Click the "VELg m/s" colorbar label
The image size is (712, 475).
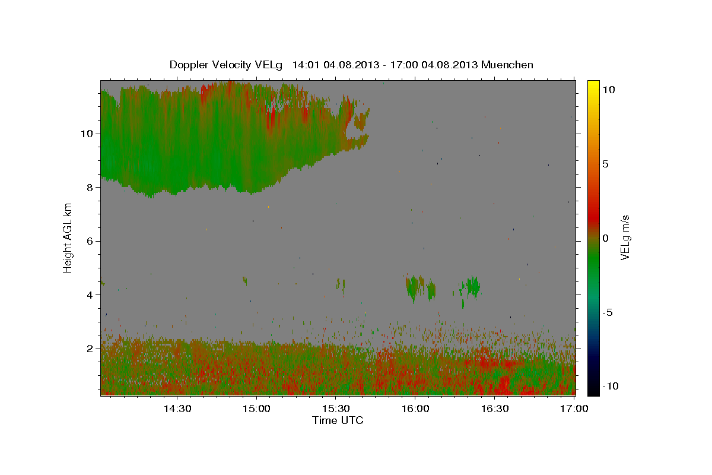pos(625,238)
